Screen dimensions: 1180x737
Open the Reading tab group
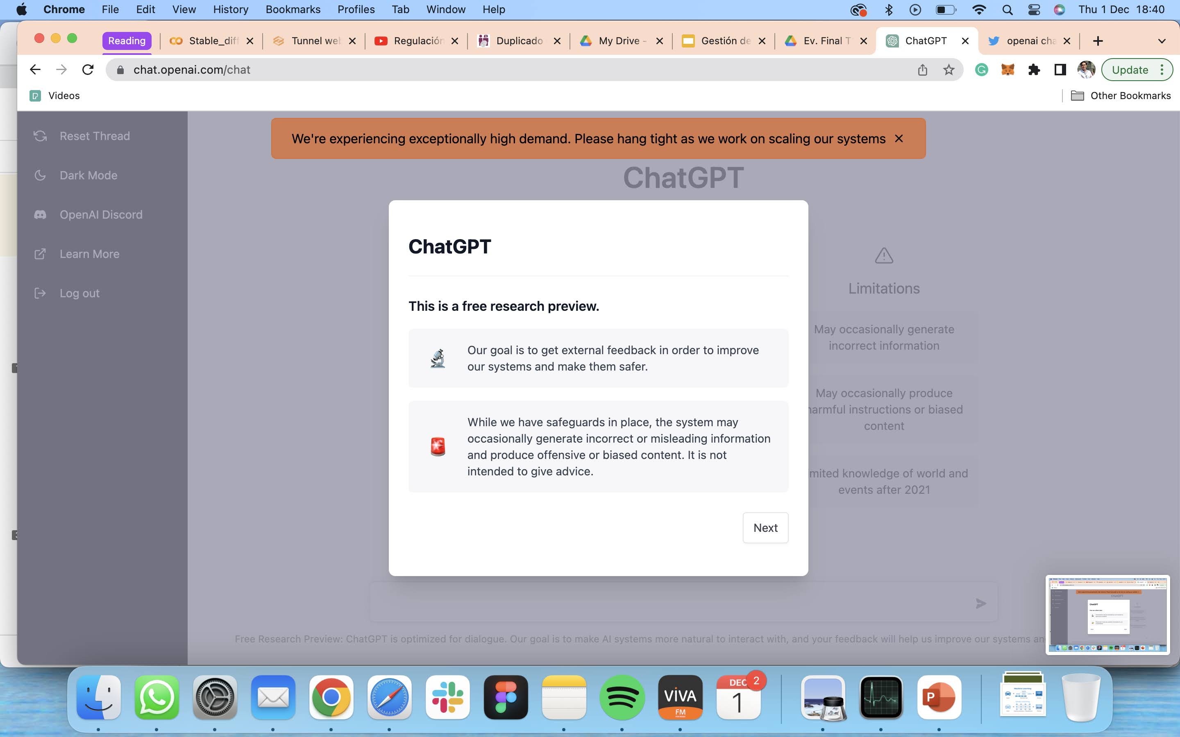(127, 41)
